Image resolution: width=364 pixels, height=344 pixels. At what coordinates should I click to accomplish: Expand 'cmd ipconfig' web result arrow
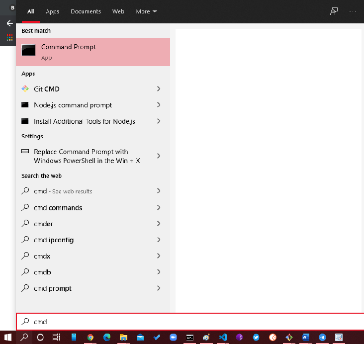click(x=159, y=240)
